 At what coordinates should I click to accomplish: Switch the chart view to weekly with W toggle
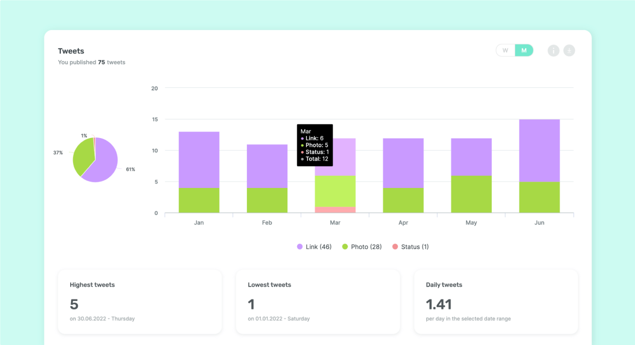pyautogui.click(x=505, y=50)
